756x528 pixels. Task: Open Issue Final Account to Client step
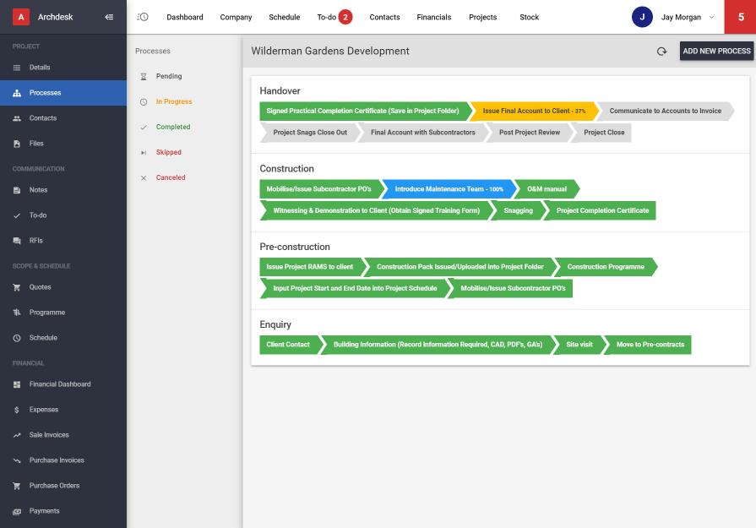[x=534, y=111]
